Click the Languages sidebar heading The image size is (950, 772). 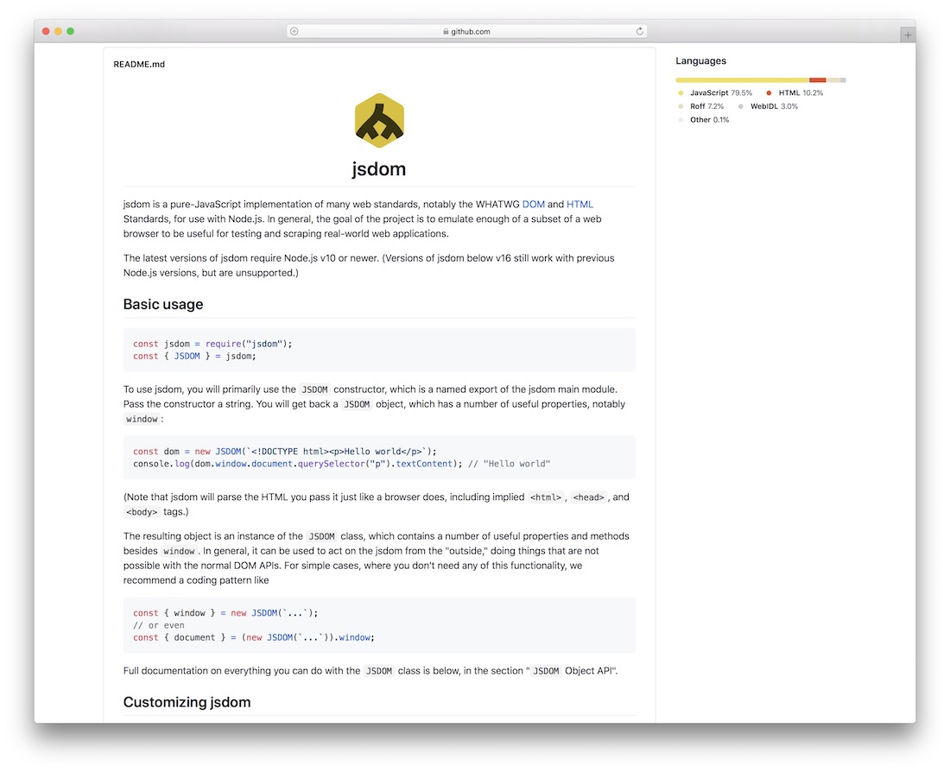pyautogui.click(x=701, y=60)
